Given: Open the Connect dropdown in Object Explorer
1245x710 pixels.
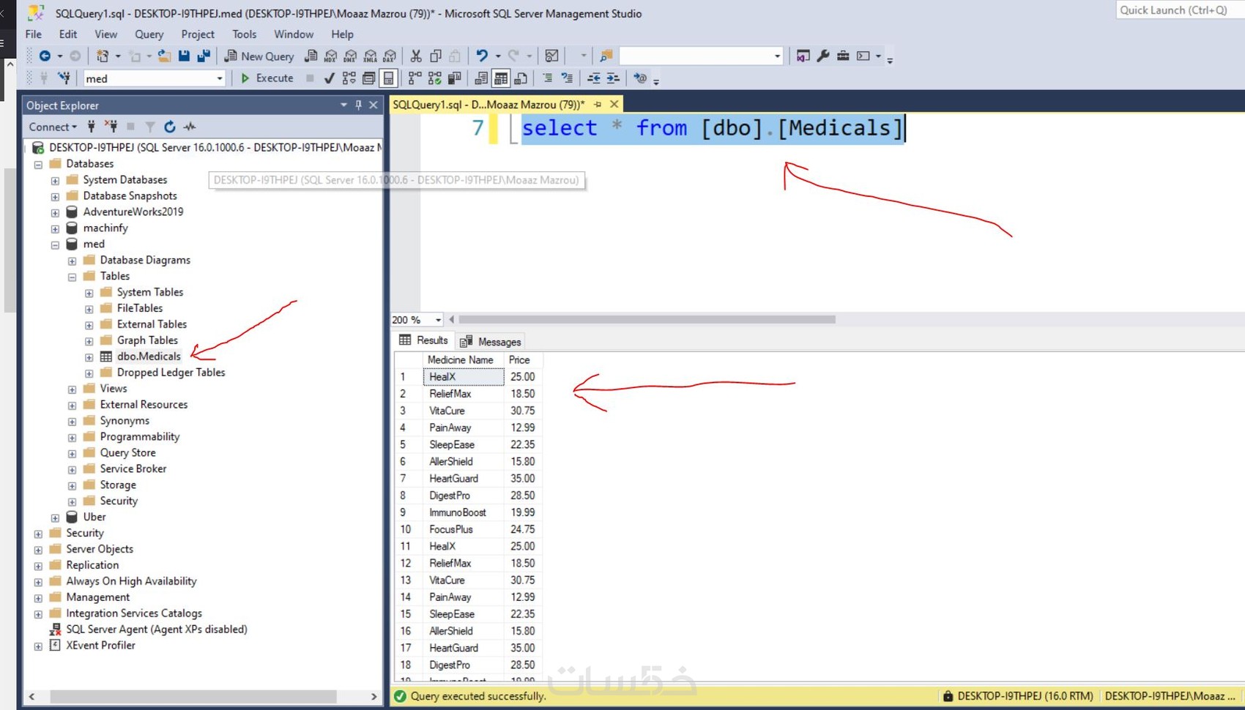Looking at the screenshot, I should pyautogui.click(x=53, y=127).
